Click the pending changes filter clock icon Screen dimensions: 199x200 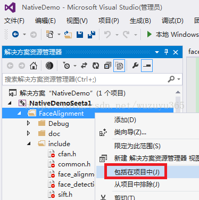[67, 66]
